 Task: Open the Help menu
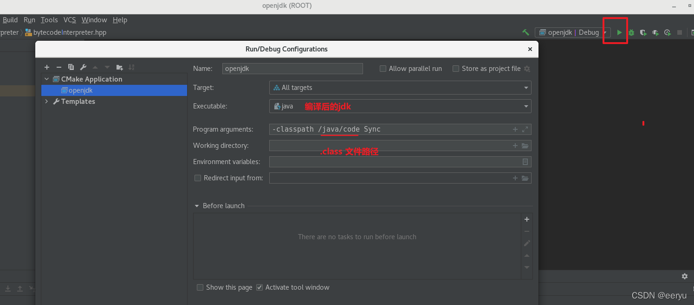(x=120, y=20)
